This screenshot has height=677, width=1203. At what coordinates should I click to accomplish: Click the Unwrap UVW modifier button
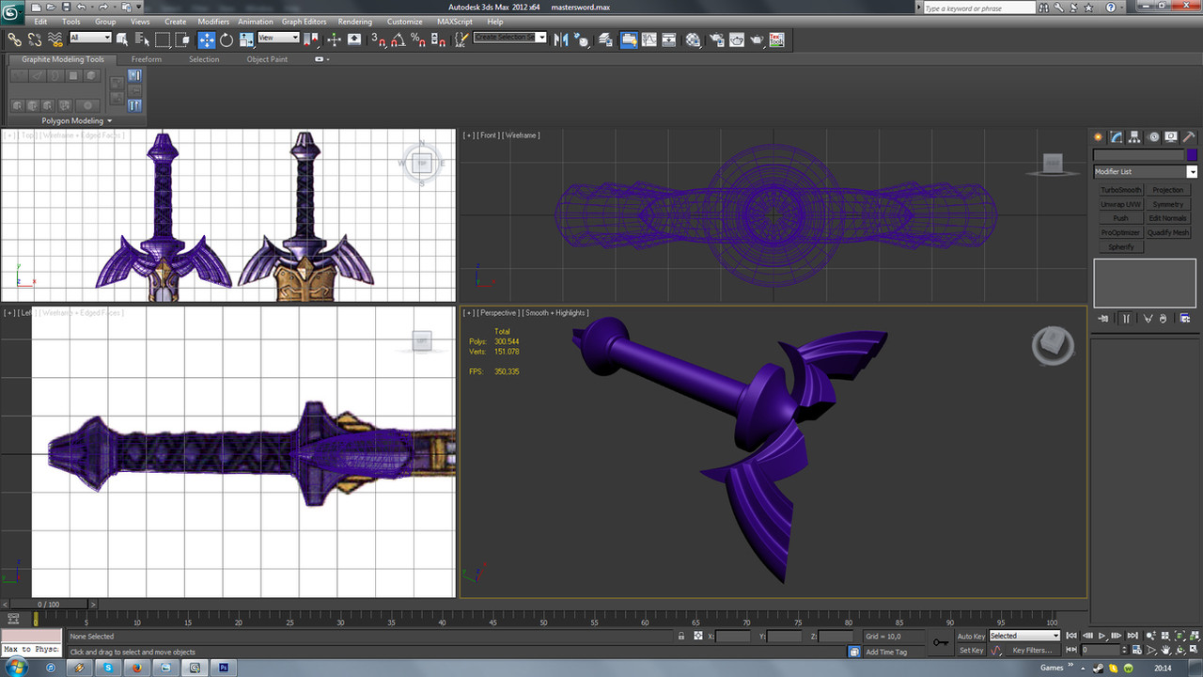tap(1120, 204)
